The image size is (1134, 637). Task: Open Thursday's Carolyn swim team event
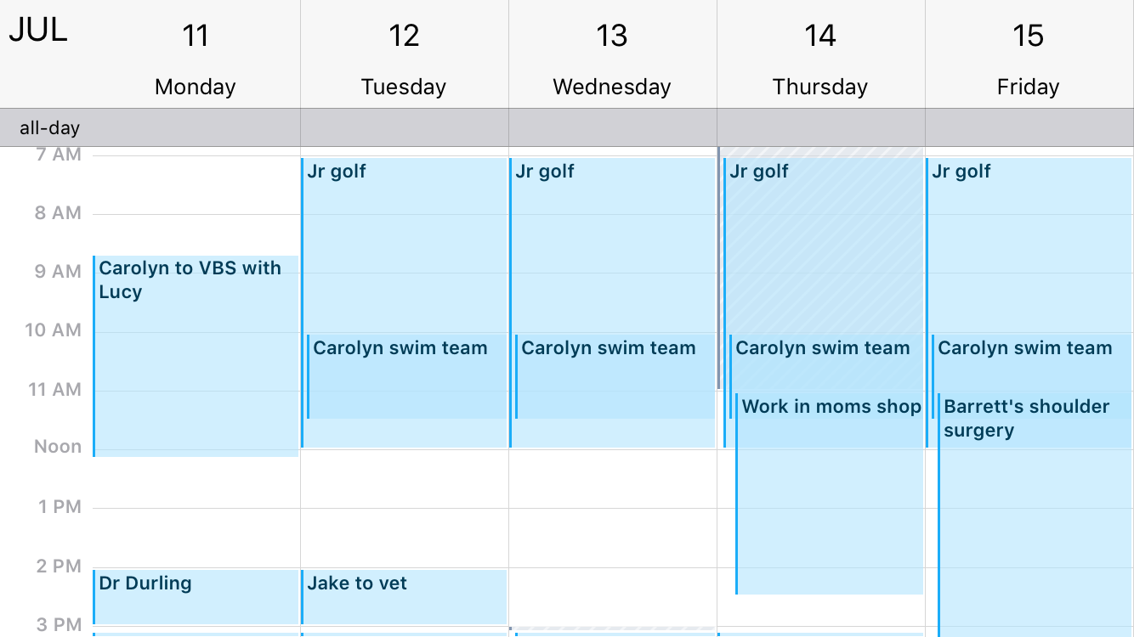pyautogui.click(x=826, y=364)
